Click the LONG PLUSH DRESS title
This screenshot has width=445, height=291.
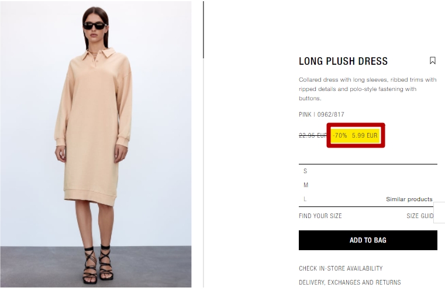coord(343,61)
